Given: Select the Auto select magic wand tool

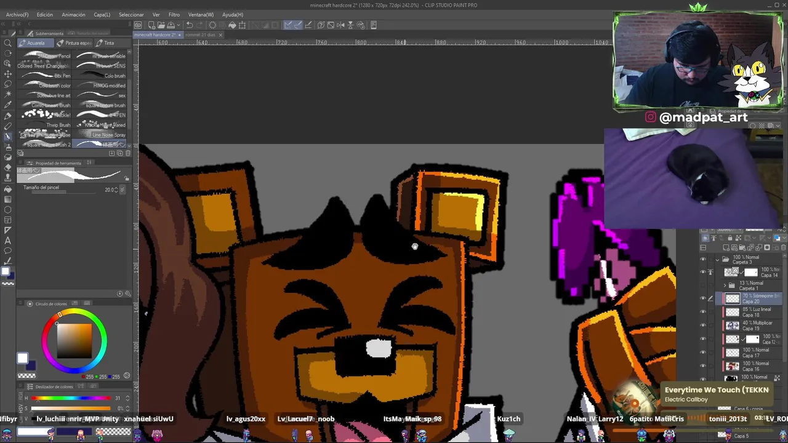Looking at the screenshot, I should (x=8, y=95).
